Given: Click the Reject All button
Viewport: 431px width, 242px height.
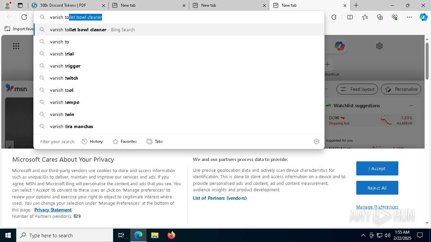Looking at the screenshot, I should coord(377,188).
